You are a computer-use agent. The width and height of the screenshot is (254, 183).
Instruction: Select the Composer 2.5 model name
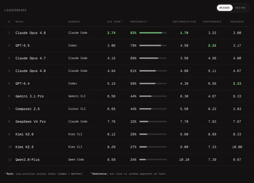coord(28,109)
